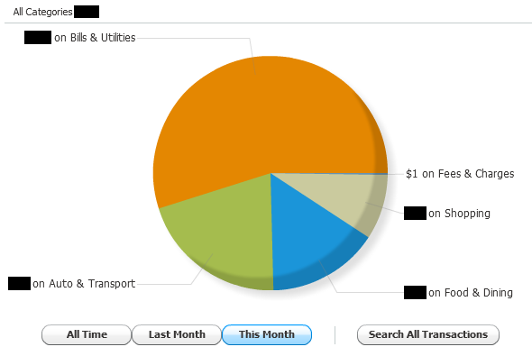This screenshot has width=532, height=356.
Task: Click the beige Shopping pie slice
Action: (x=356, y=198)
